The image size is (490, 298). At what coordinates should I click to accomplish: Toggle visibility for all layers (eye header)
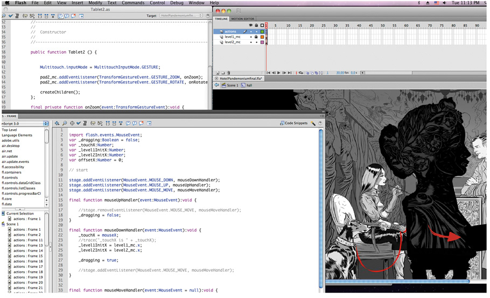point(250,25)
